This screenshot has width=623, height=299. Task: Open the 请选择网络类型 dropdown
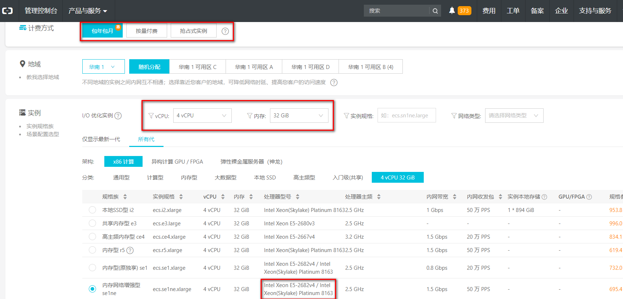[x=514, y=116]
